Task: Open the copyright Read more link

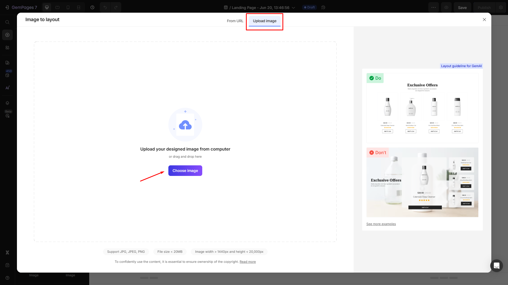Action: (248, 262)
